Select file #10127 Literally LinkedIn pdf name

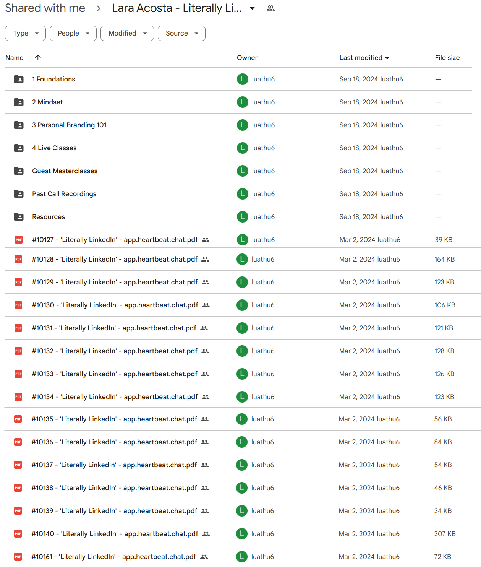(115, 240)
